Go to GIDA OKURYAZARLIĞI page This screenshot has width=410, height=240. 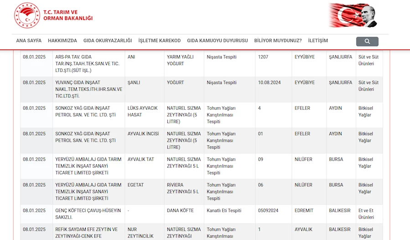point(108,41)
